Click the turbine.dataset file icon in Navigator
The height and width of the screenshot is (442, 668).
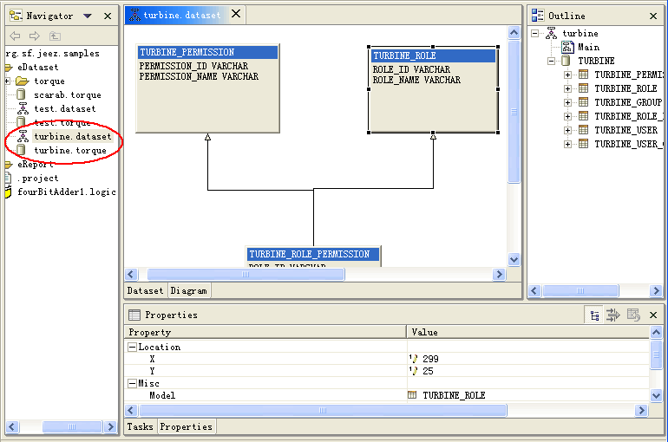23,136
